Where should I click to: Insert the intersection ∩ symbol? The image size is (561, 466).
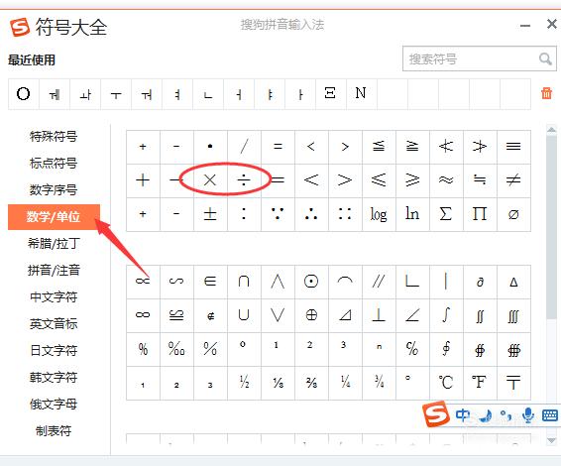(x=244, y=282)
